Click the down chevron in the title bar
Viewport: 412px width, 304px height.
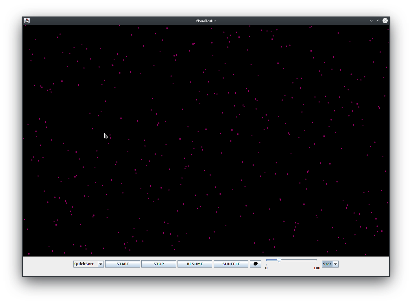coord(371,20)
